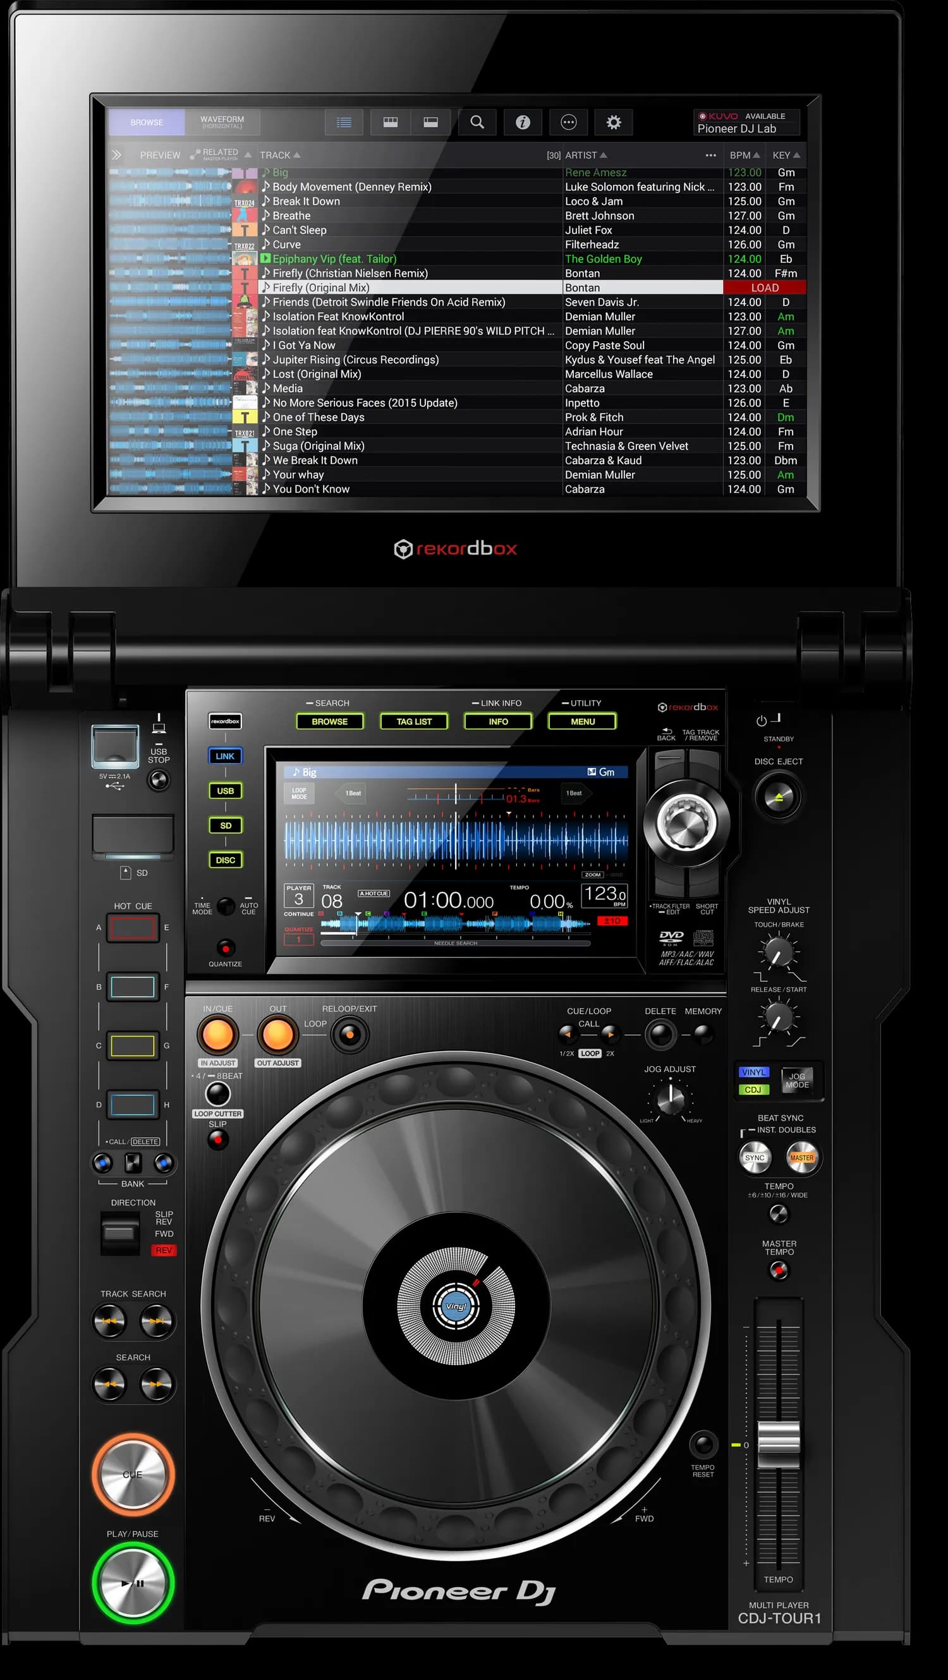948x1680 pixels.
Task: Open the search magnifier icon
Action: pyautogui.click(x=477, y=122)
